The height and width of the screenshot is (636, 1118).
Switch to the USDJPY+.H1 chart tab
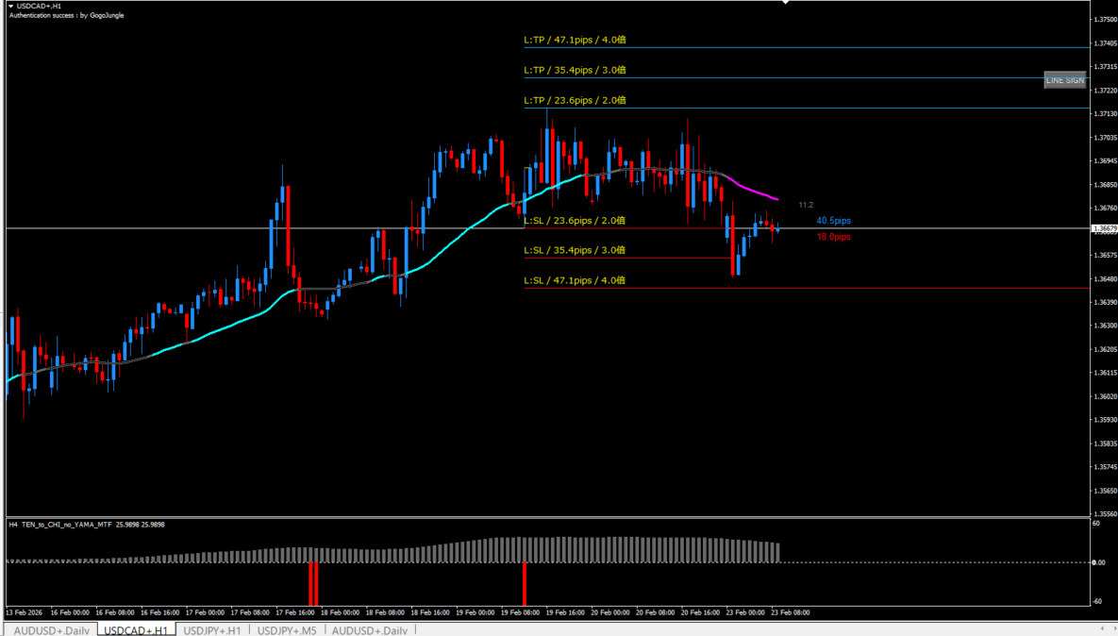point(212,629)
